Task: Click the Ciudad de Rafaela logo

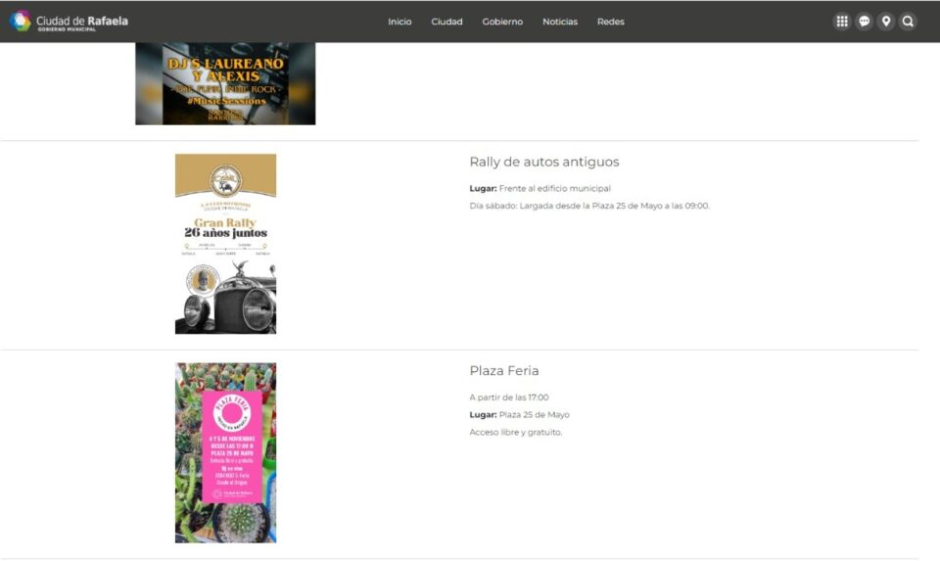Action: [x=69, y=22]
